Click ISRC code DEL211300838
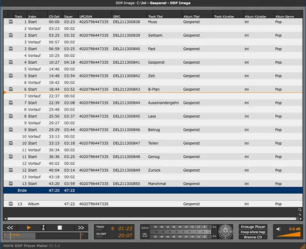This screenshot has height=249, width=306. (x=126, y=22)
